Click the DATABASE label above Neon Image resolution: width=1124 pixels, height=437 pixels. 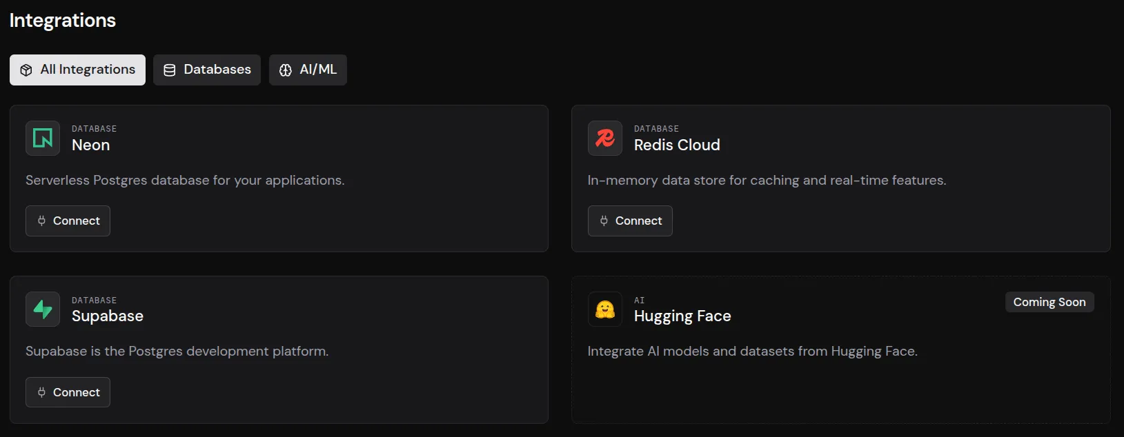click(x=94, y=129)
